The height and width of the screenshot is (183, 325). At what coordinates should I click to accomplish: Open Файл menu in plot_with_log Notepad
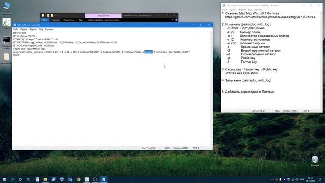click(16, 29)
